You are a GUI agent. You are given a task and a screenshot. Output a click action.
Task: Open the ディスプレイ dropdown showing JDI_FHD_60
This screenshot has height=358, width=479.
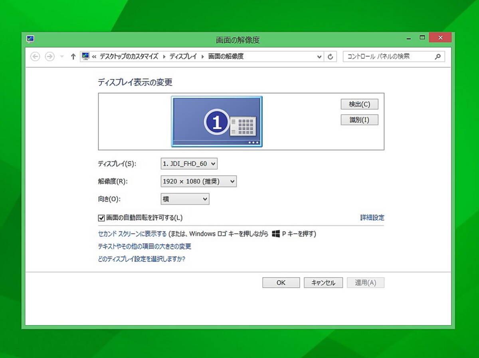pyautogui.click(x=189, y=164)
